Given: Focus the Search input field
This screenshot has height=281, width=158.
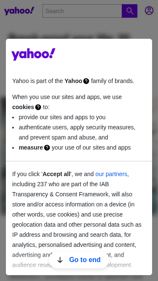Looking at the screenshot, I should (82, 11).
